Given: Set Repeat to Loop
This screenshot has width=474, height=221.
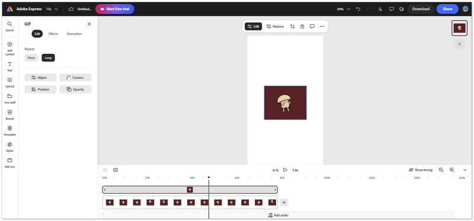Looking at the screenshot, I should tap(49, 57).
